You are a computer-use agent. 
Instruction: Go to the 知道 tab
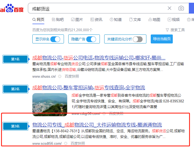tap(116, 20)
